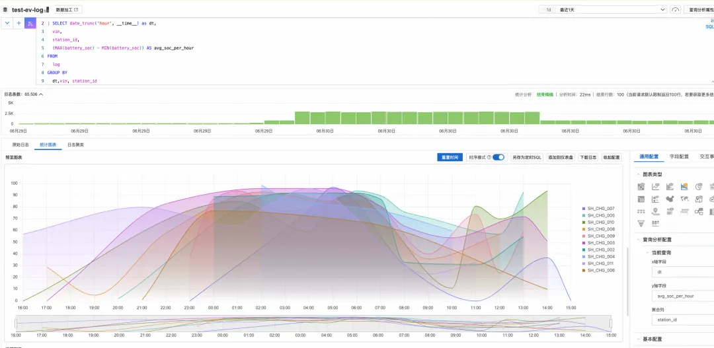
Task: Click right handle of chart time range slider
Action: [x=611, y=324]
